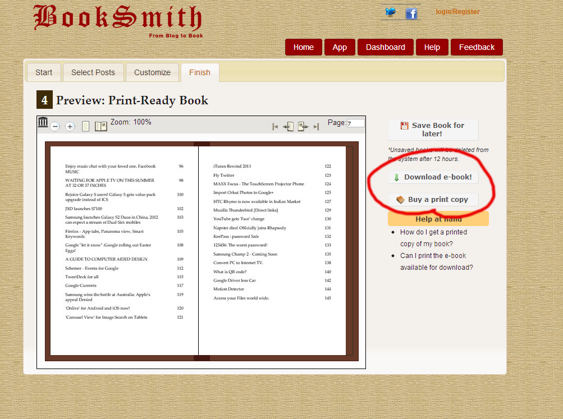Jump to the first page icon
The height and width of the screenshot is (419, 563).
[x=275, y=127]
